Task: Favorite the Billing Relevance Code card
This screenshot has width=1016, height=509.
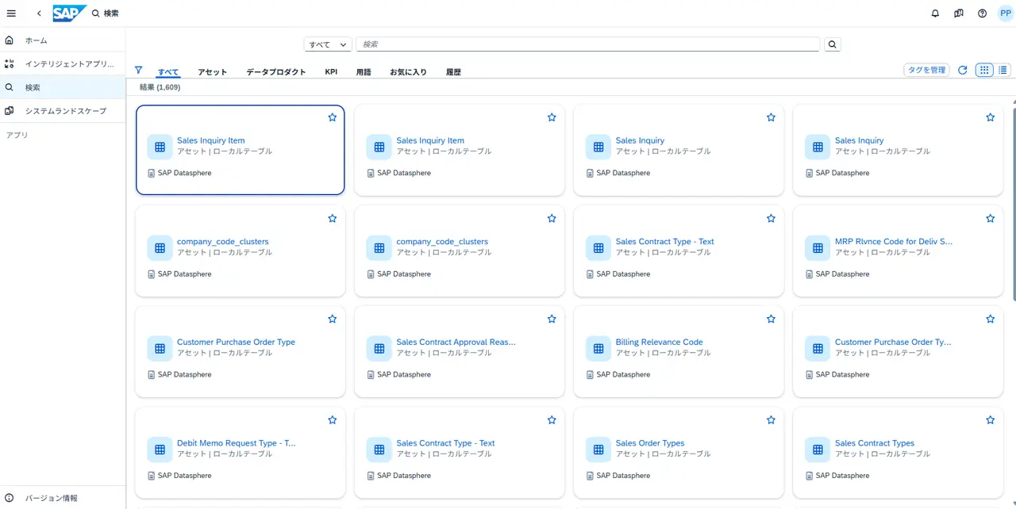Action: pyautogui.click(x=770, y=319)
